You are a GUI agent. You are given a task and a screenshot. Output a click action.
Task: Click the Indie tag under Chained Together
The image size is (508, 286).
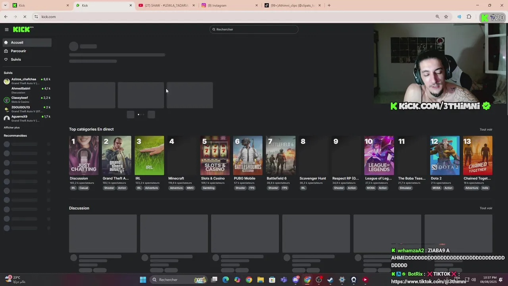click(x=485, y=188)
